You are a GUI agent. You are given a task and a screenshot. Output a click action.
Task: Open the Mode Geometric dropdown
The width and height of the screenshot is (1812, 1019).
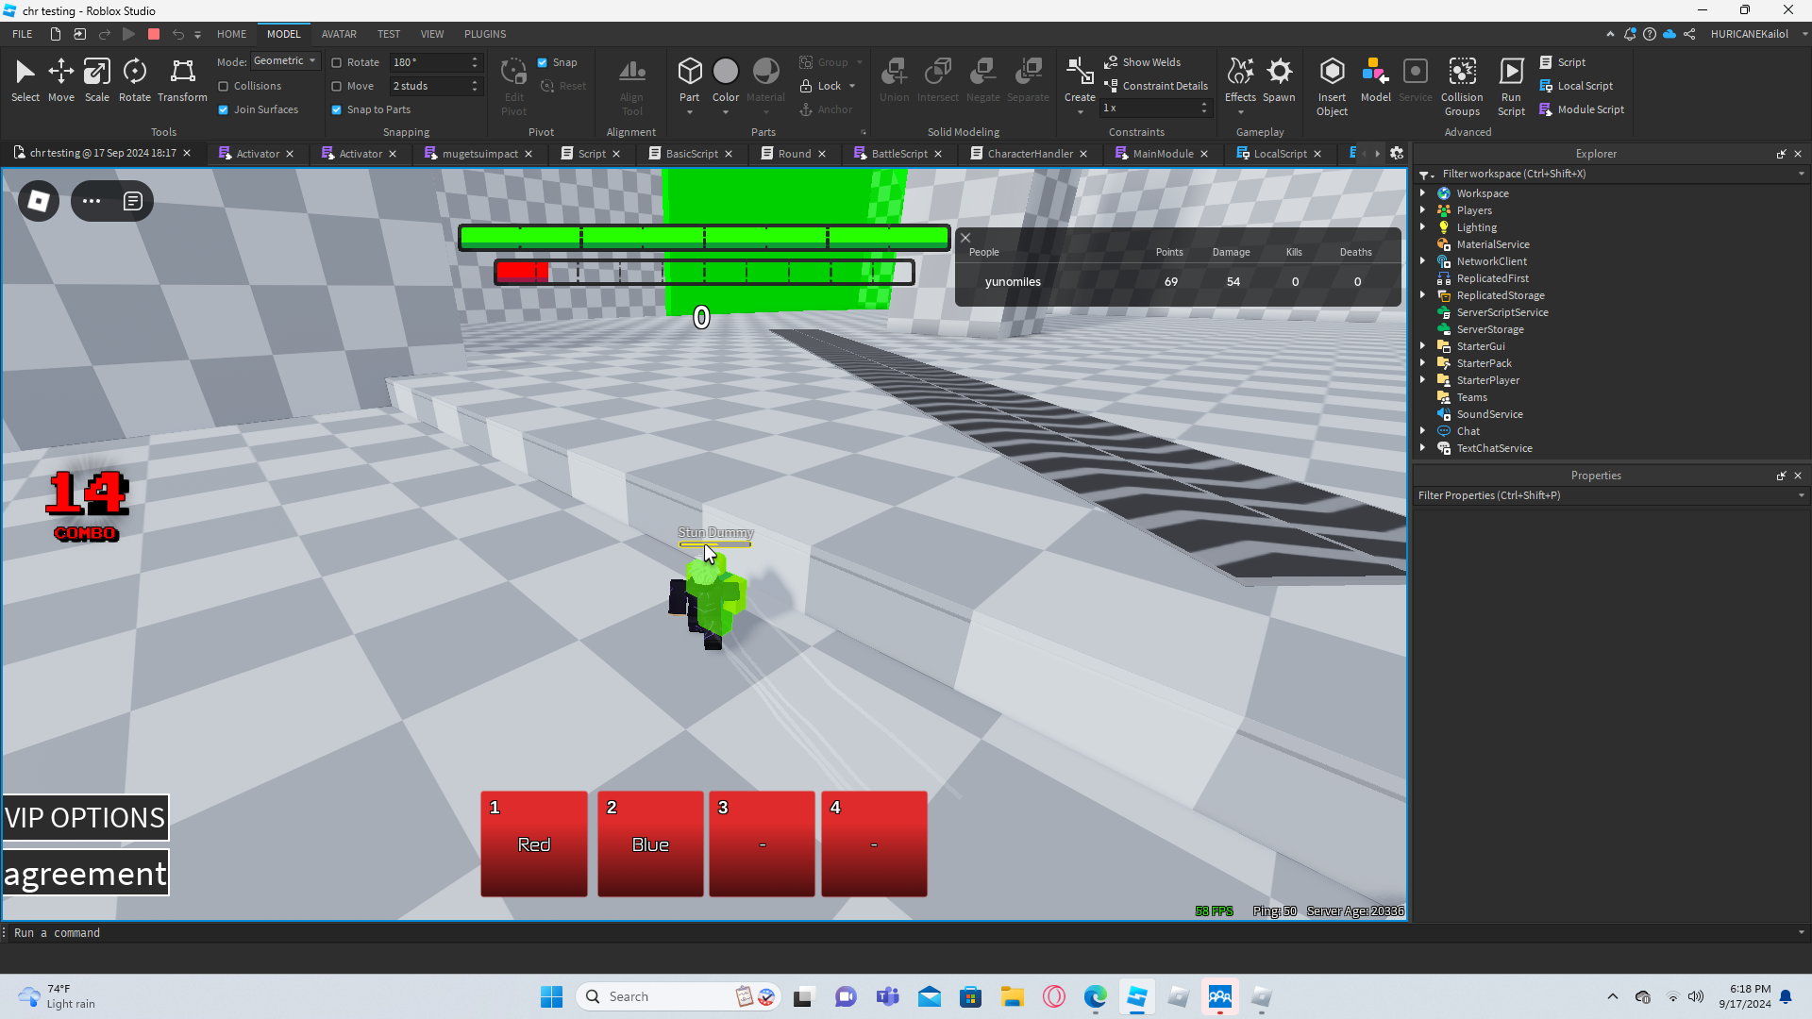tap(286, 61)
